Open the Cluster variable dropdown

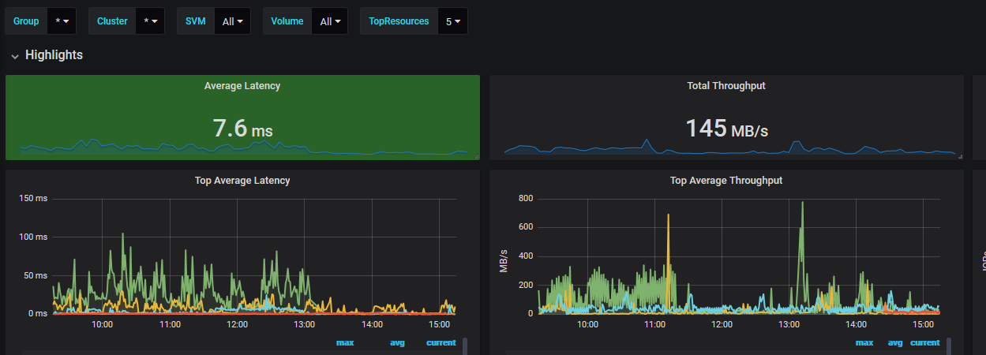click(x=150, y=21)
